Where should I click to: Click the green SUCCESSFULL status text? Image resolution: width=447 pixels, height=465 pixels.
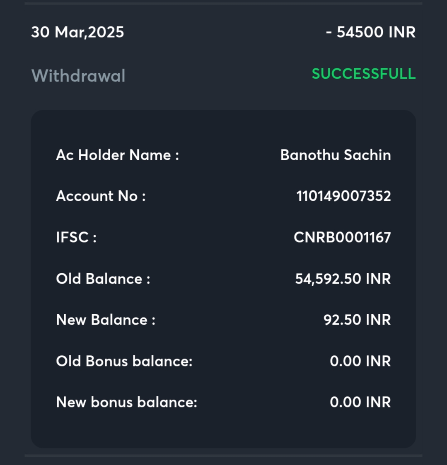[363, 74]
